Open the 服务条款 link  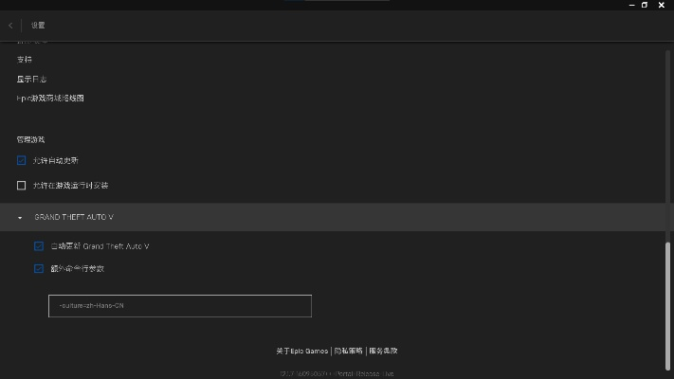pos(383,351)
